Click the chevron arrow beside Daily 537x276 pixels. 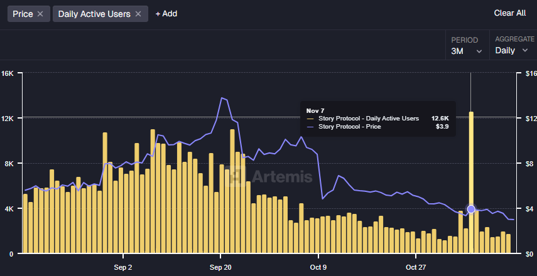[x=525, y=51]
